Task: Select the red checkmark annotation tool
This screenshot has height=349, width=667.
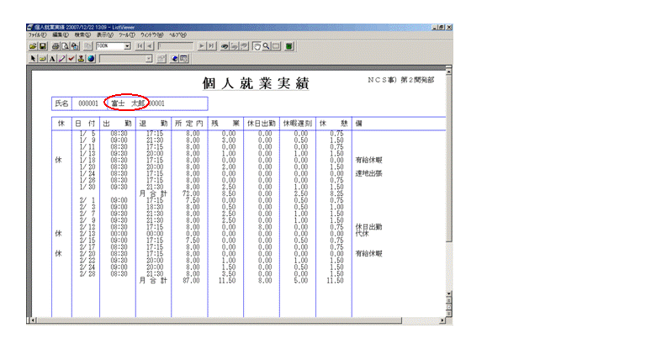Action: click(x=71, y=58)
